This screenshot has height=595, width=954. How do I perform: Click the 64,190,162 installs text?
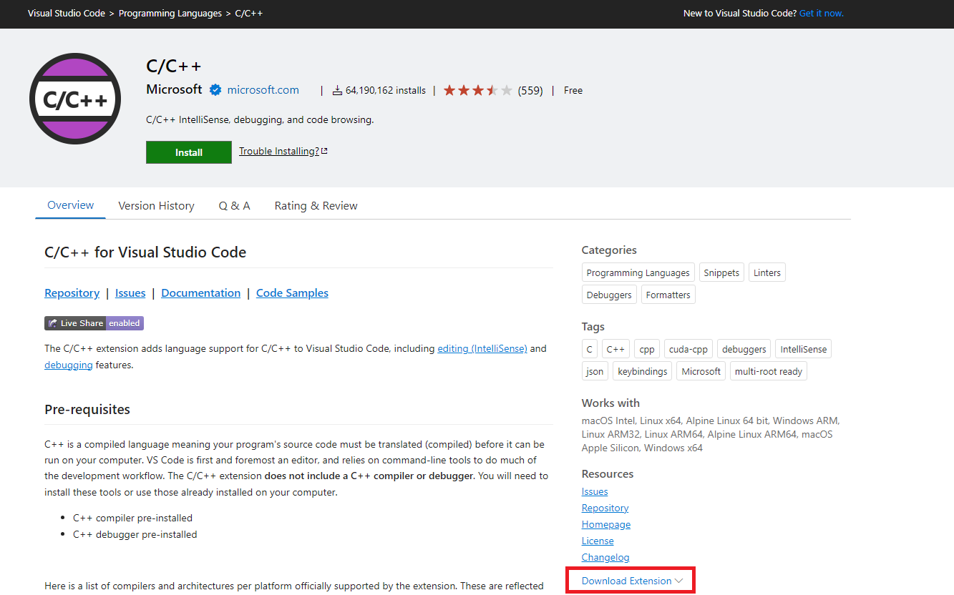coord(386,91)
